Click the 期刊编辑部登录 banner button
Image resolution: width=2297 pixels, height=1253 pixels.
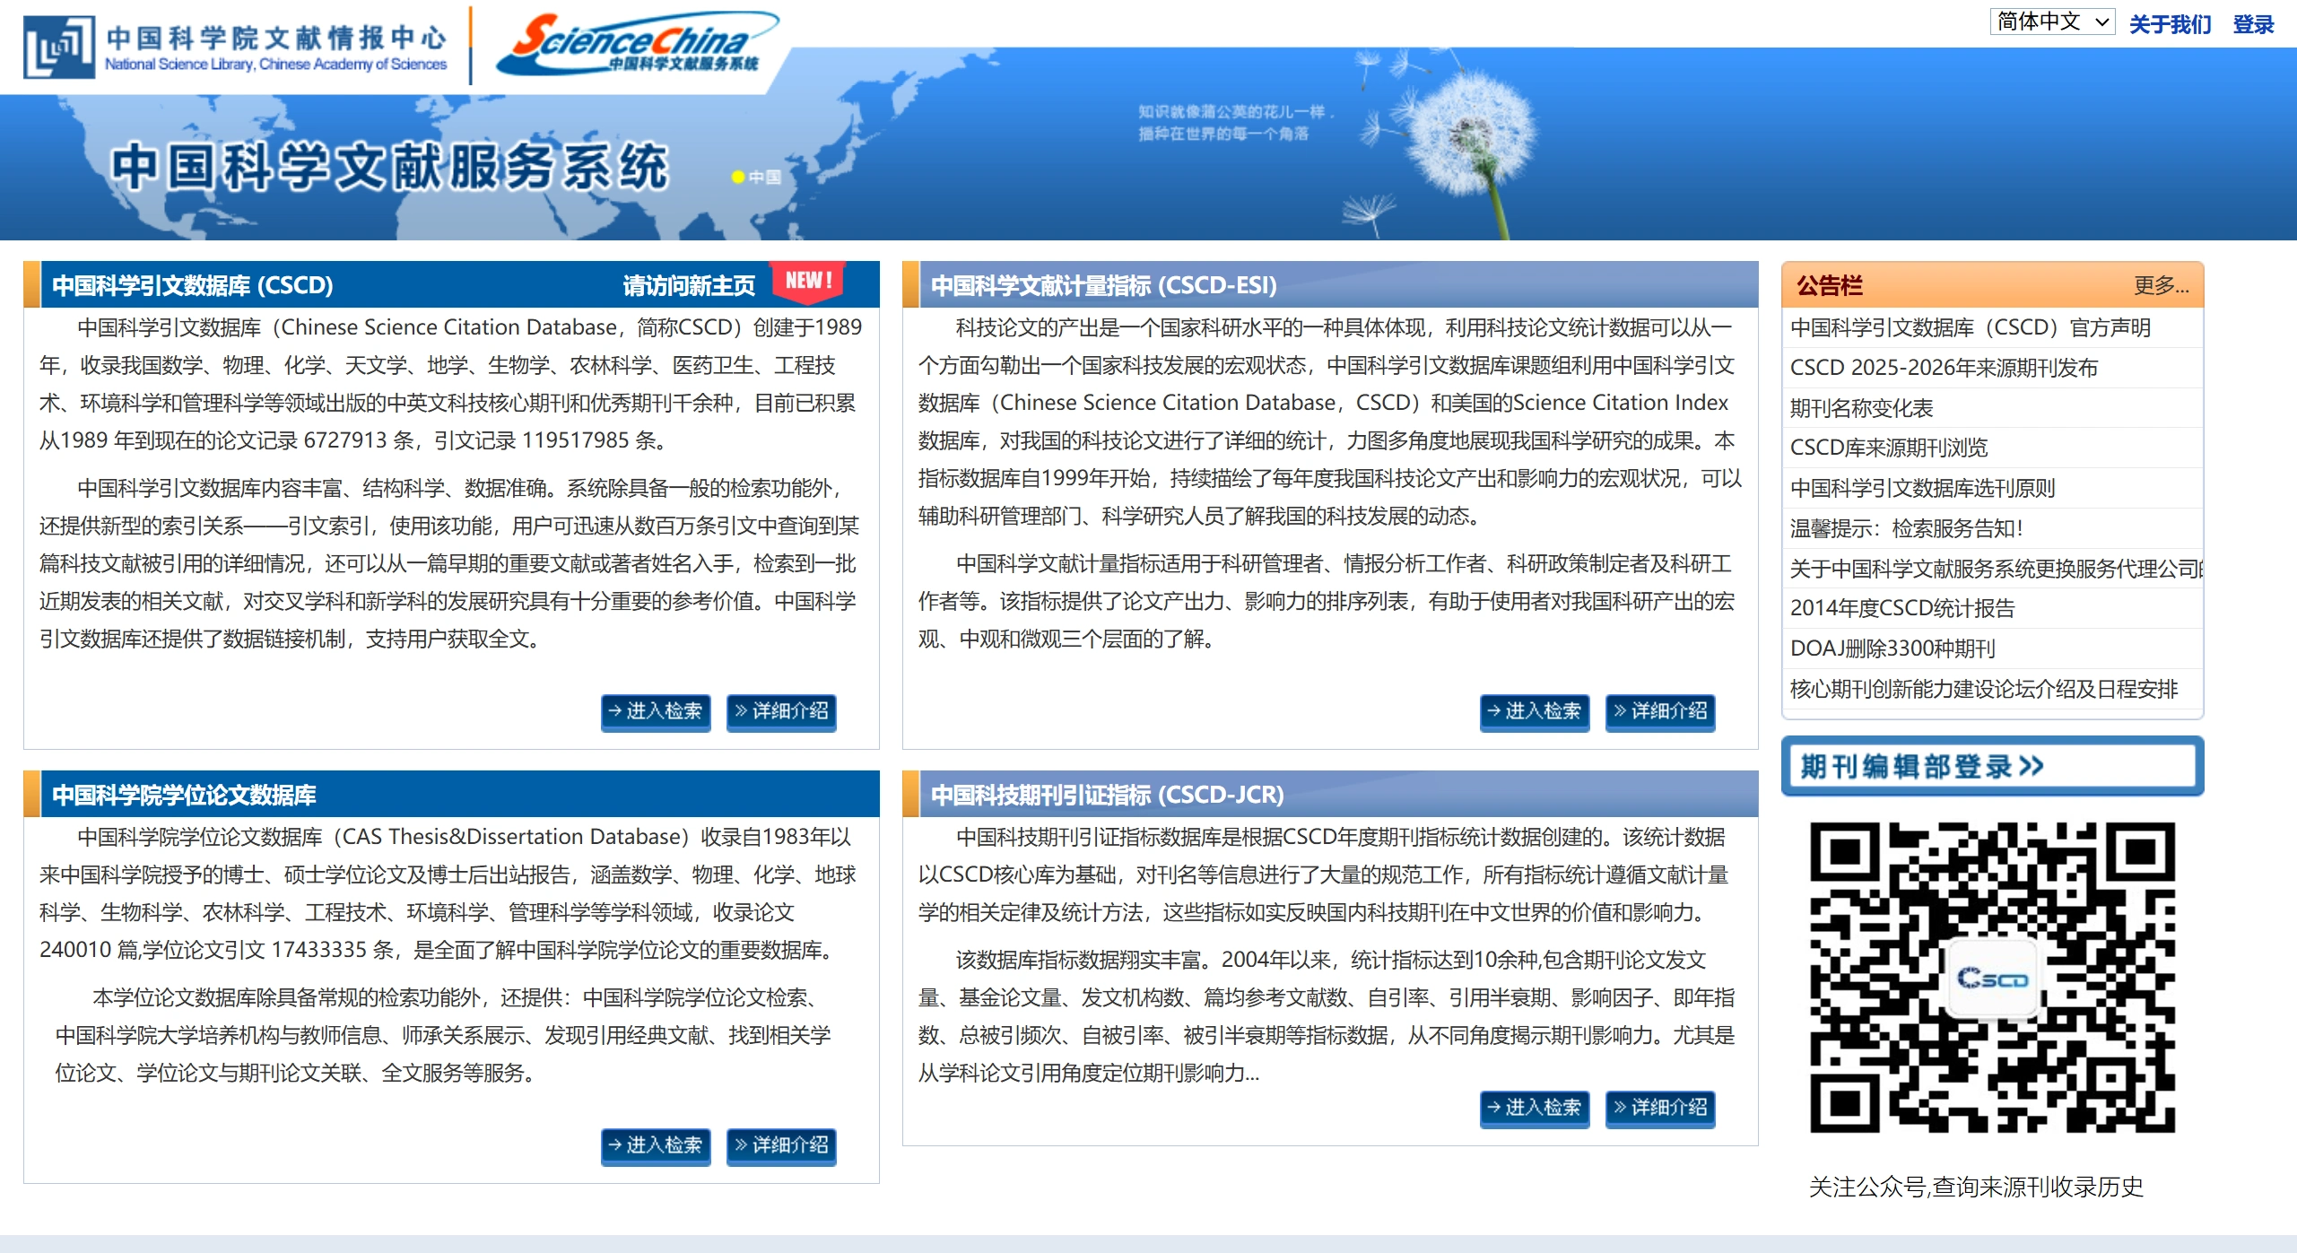coord(1992,766)
